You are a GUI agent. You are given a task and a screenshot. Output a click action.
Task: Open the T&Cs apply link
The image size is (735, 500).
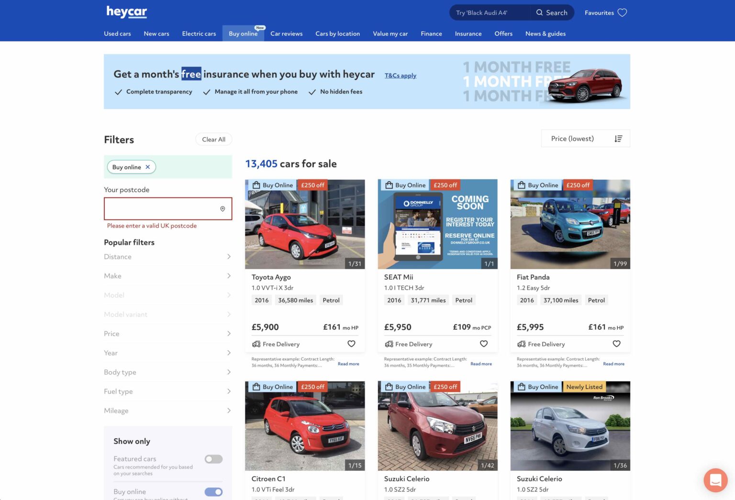(401, 76)
